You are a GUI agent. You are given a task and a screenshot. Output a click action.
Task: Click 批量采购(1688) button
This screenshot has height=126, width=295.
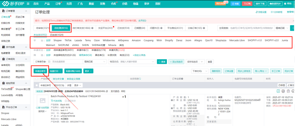tap(73, 71)
